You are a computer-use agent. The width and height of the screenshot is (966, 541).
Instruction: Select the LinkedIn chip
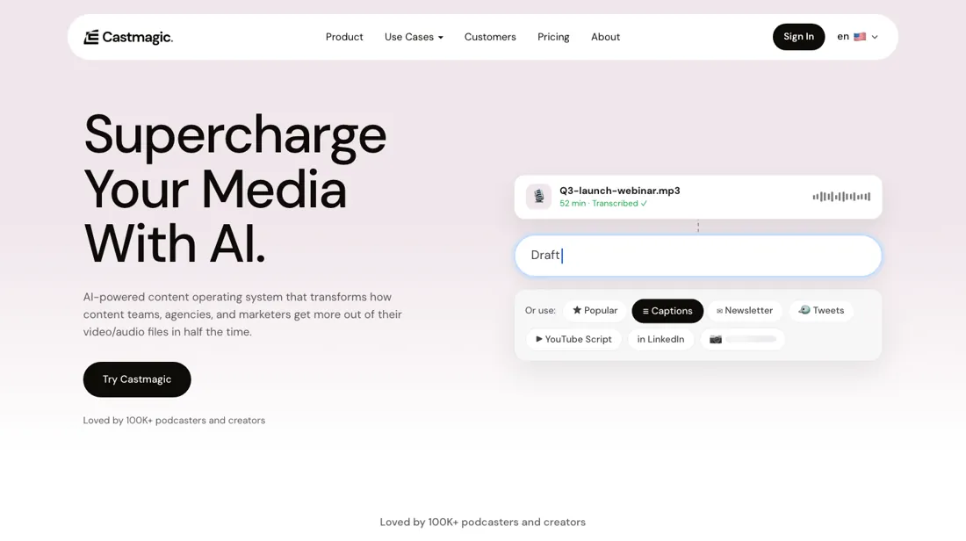point(660,340)
